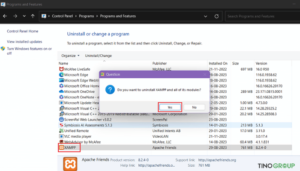Select XAMPP icon in program list
Screen dimensions: 300x171
coord(61,147)
